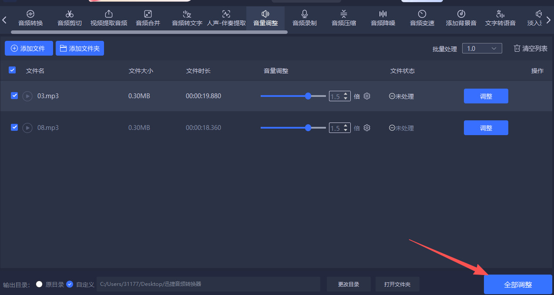Switch to the 音频压缩 compression tab
The image size is (554, 295).
(343, 17)
